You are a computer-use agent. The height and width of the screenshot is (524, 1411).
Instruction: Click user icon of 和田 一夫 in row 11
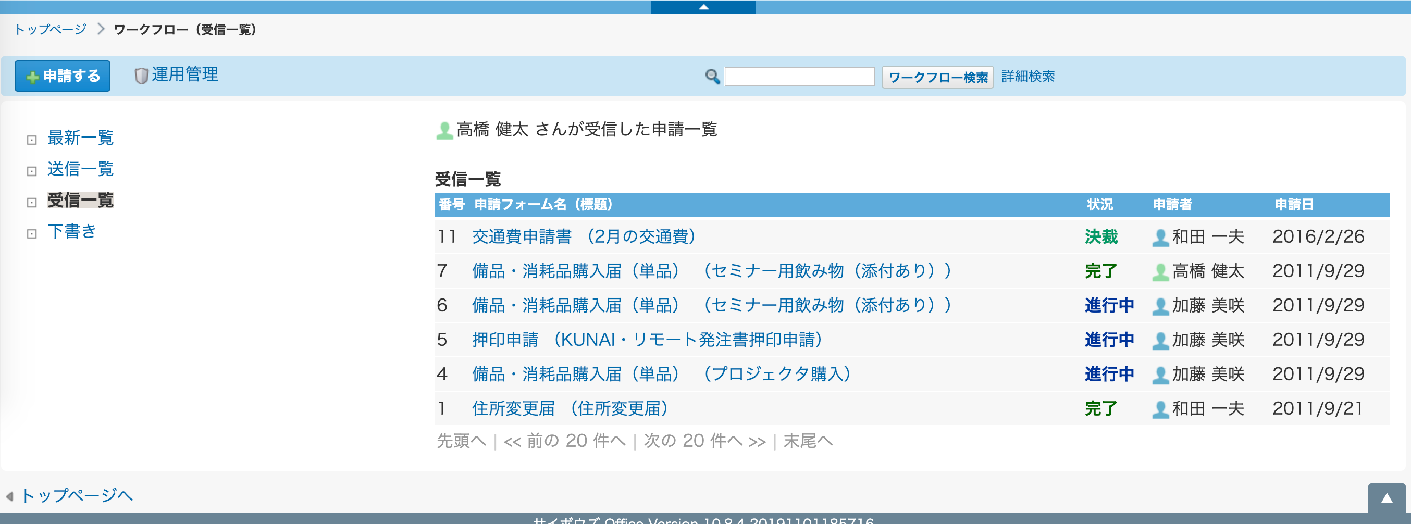pos(1161,238)
